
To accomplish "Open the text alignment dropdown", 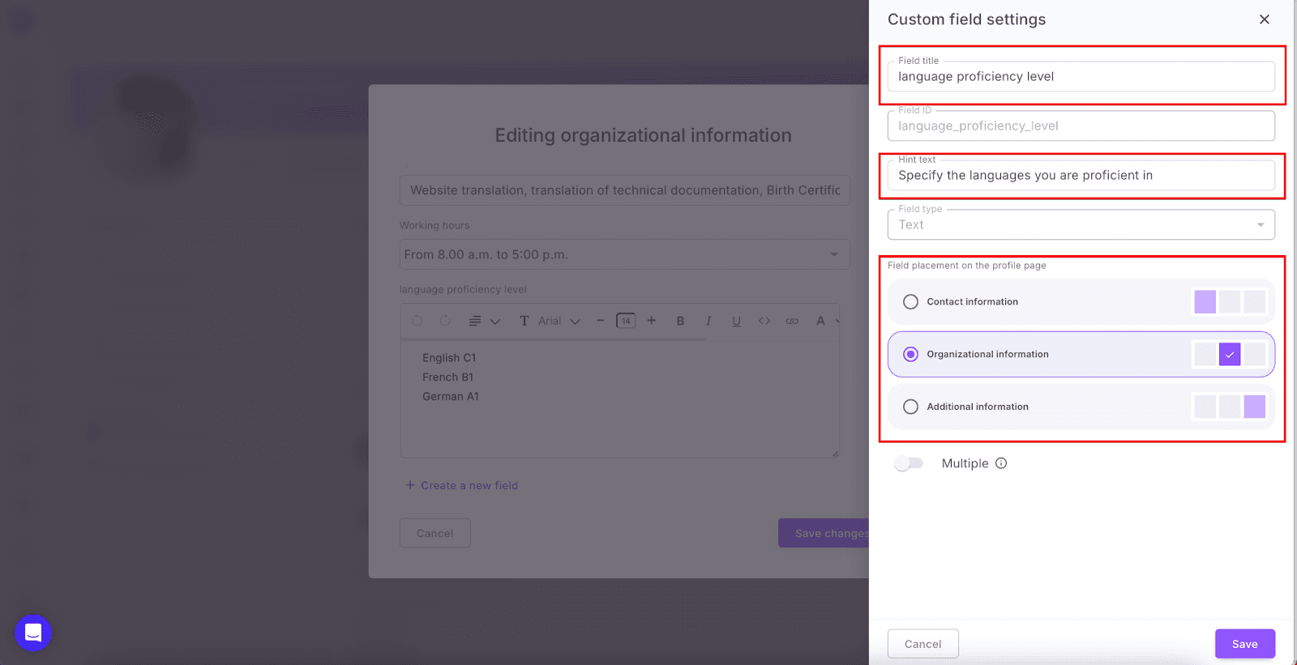I will 484,321.
